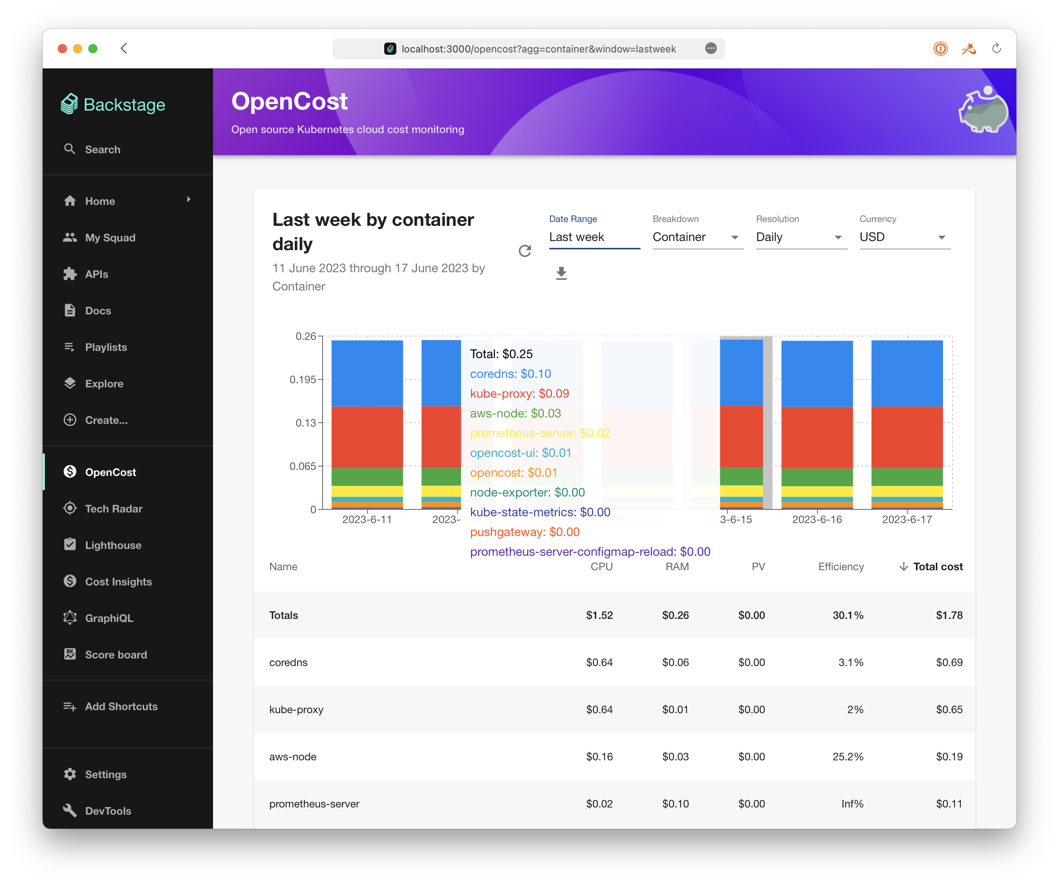Click the Lighthouse sidebar icon
Viewport: 1059px width, 885px height.
pyautogui.click(x=70, y=545)
